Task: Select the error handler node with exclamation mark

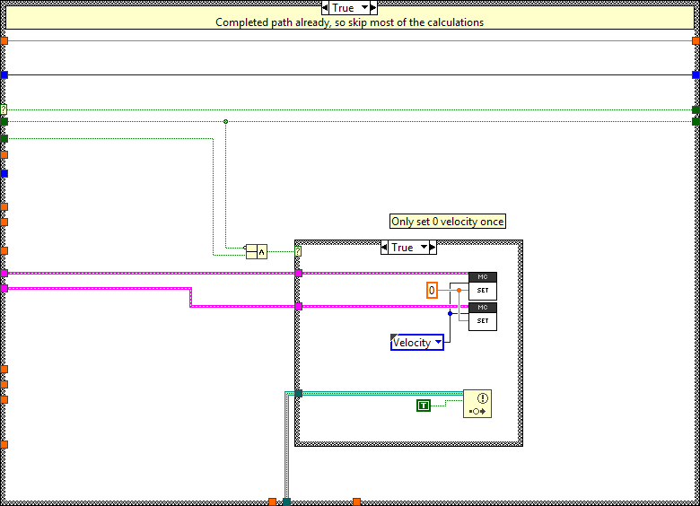Action: pos(477,404)
